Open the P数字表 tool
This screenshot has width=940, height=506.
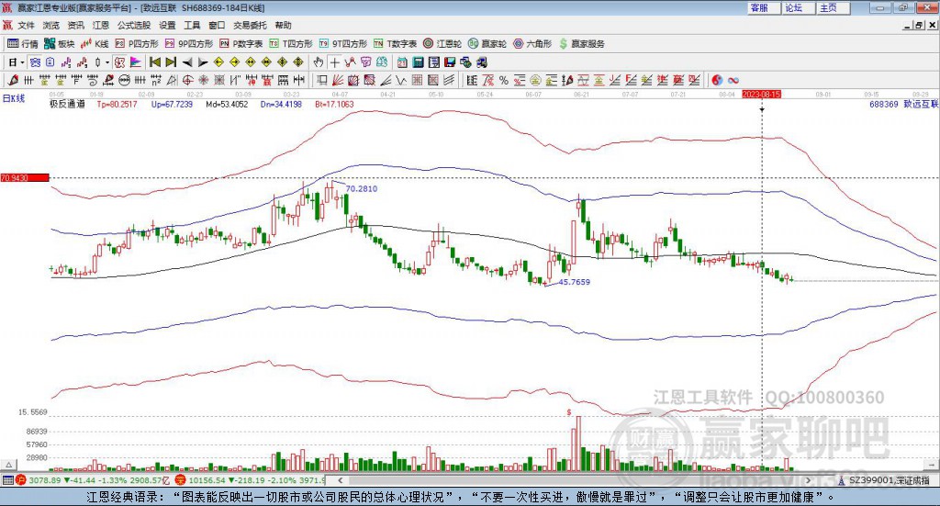(x=241, y=44)
